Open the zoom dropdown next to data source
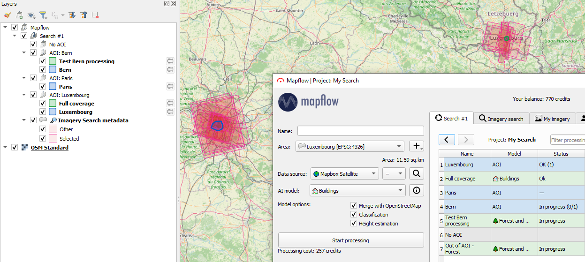The height and width of the screenshot is (262, 585). (394, 174)
